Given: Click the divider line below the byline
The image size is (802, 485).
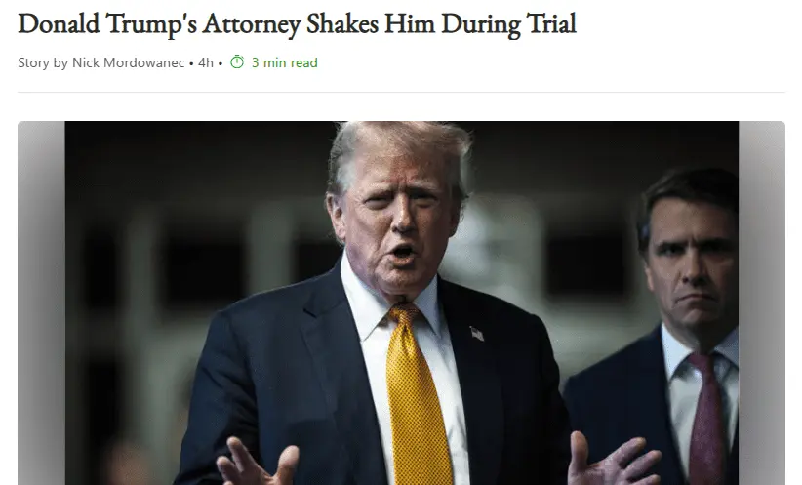Looking at the screenshot, I should [x=401, y=93].
